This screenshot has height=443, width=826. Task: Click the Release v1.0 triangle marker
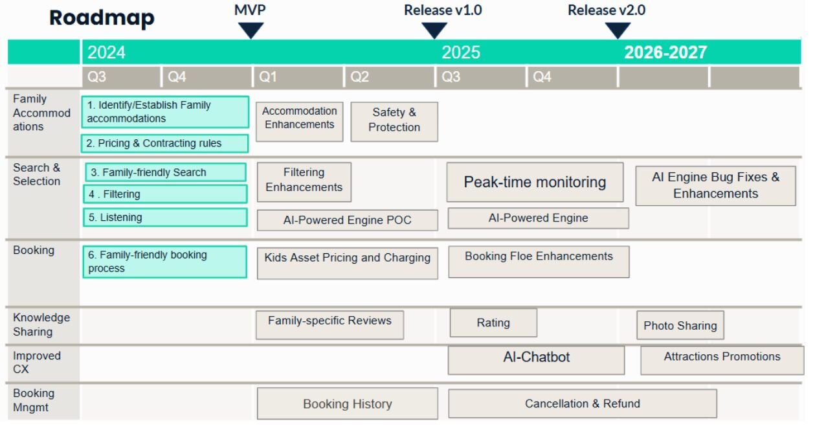(434, 30)
